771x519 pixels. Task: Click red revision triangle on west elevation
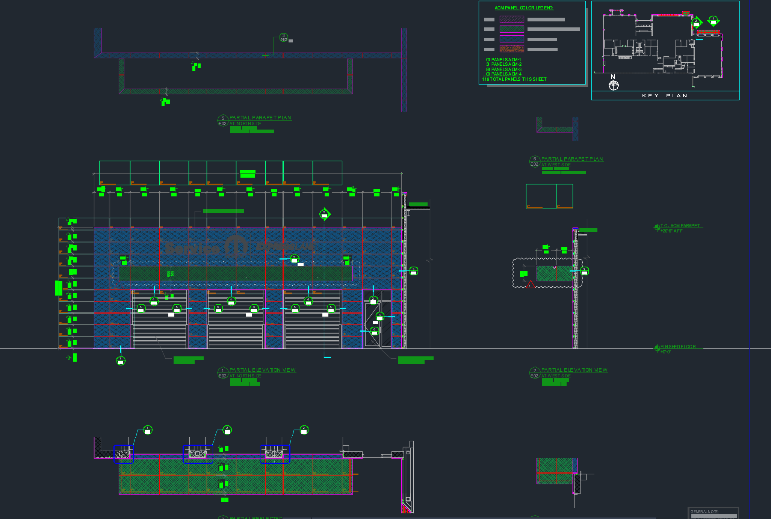[530, 285]
